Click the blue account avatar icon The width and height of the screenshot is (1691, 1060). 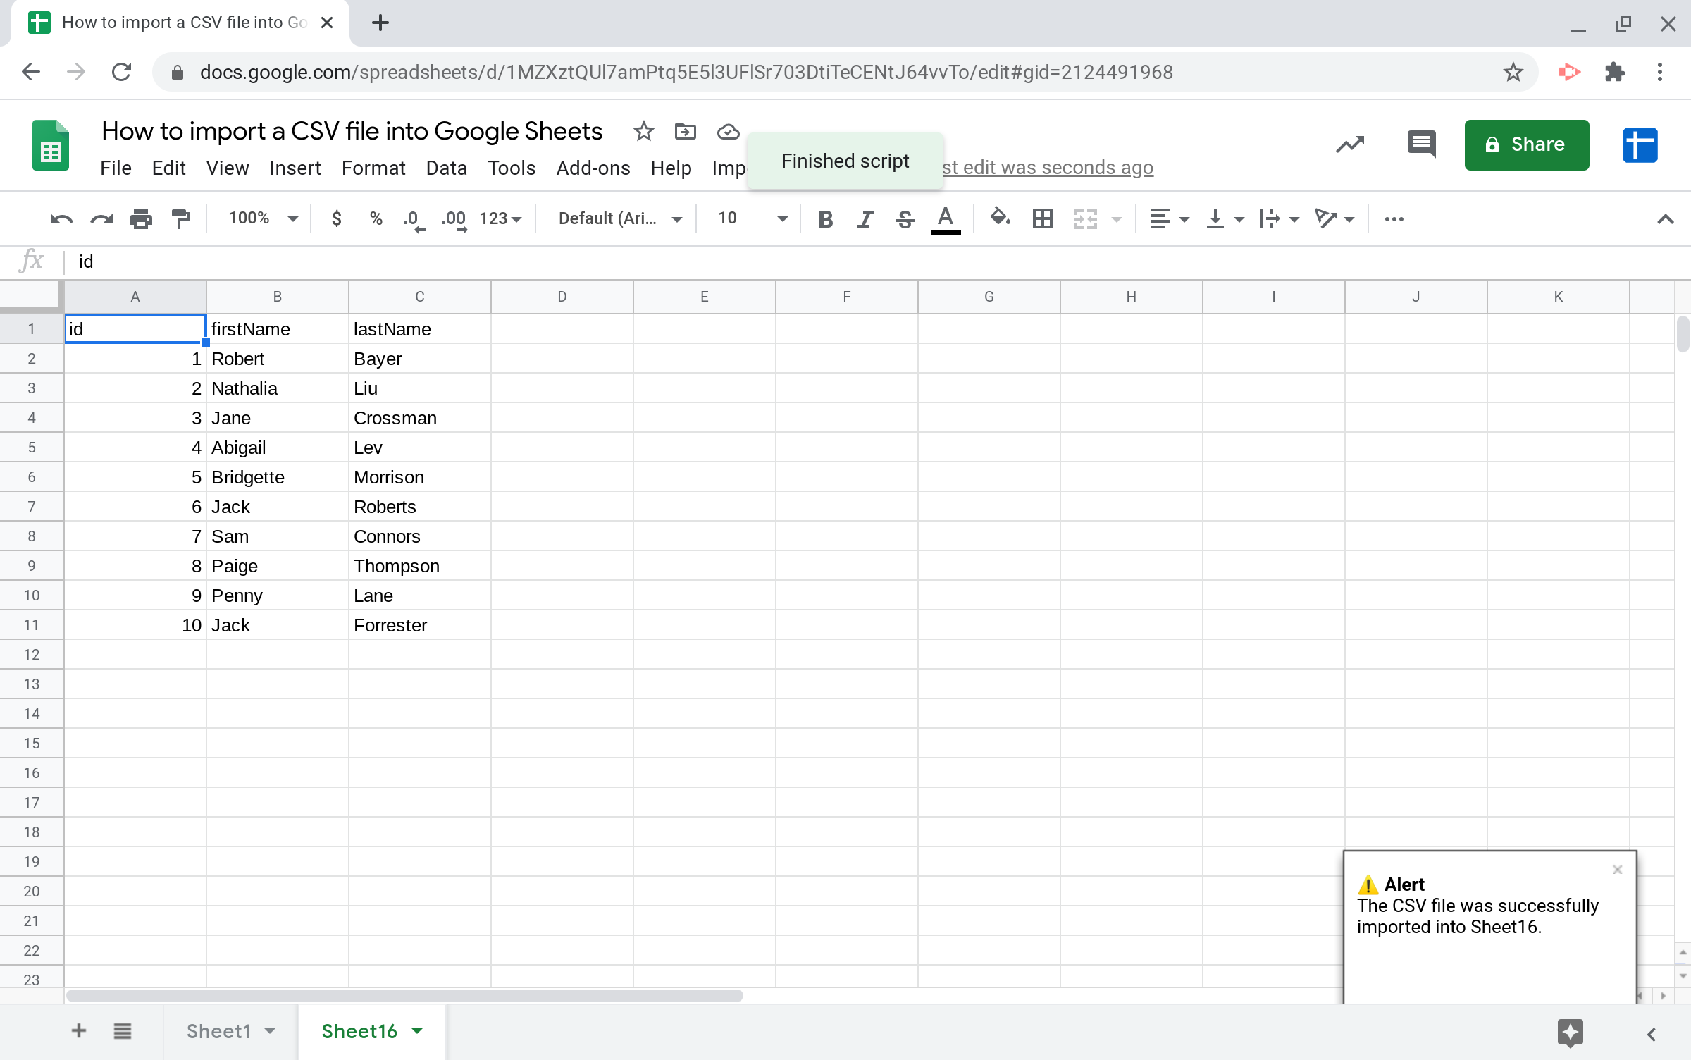(1640, 145)
